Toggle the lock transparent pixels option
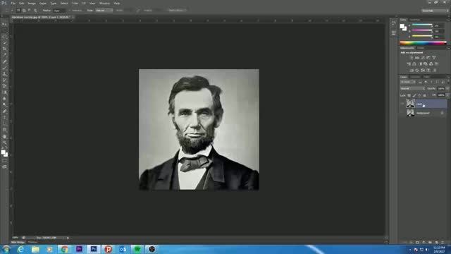 (x=409, y=95)
